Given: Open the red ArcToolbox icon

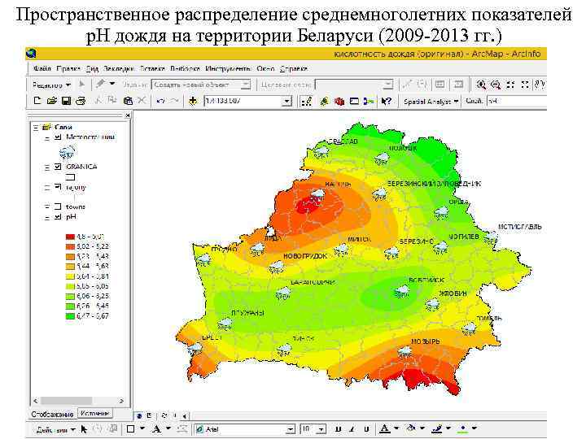Looking at the screenshot, I should pyautogui.click(x=339, y=101).
